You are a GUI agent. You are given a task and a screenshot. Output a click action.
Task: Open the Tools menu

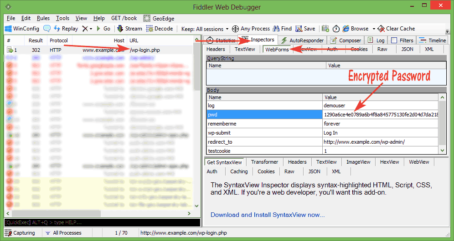click(x=62, y=18)
